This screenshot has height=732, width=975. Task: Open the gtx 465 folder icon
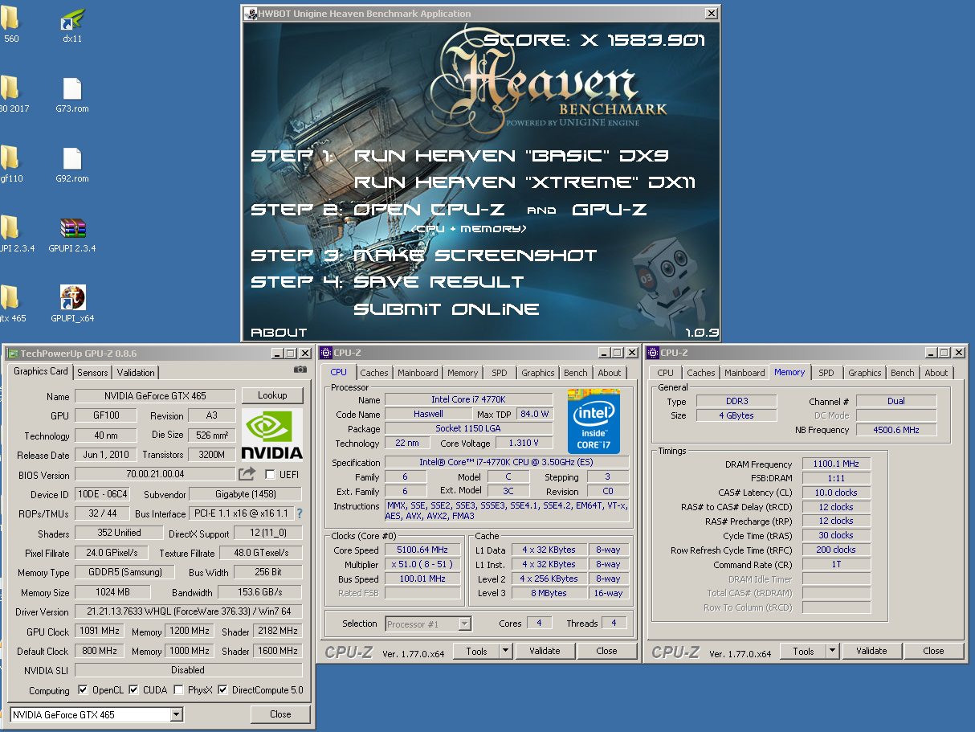pyautogui.click(x=10, y=298)
